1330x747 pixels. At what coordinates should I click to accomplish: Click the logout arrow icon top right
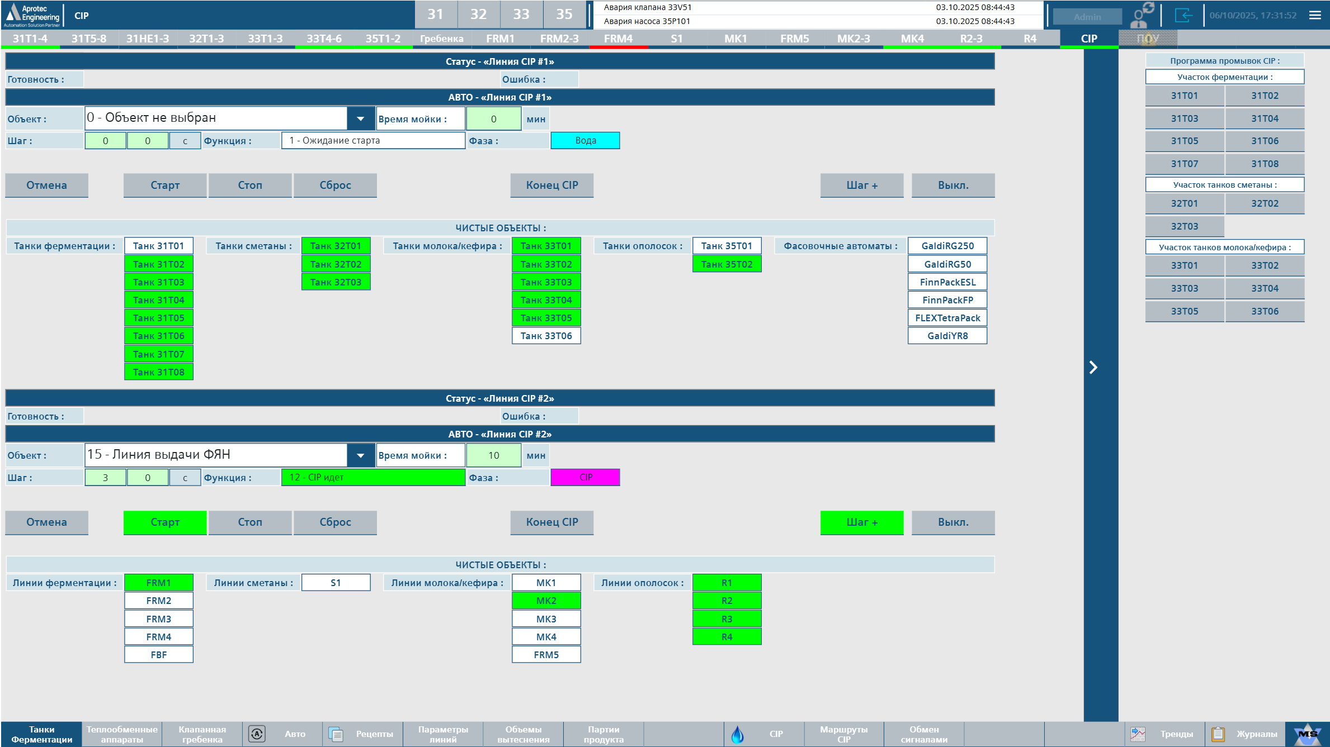coord(1184,15)
